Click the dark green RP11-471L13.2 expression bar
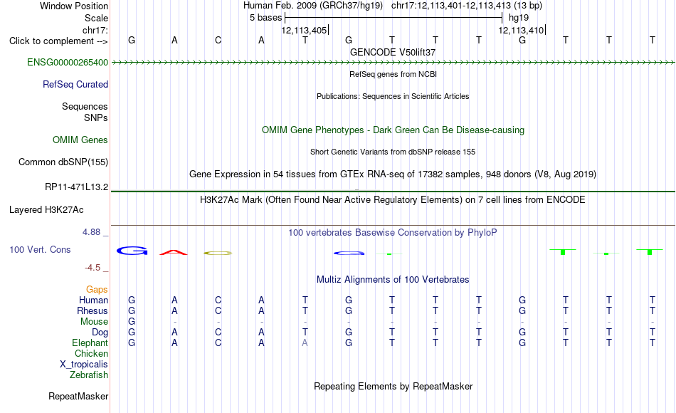The width and height of the screenshot is (676, 413). tap(393, 191)
